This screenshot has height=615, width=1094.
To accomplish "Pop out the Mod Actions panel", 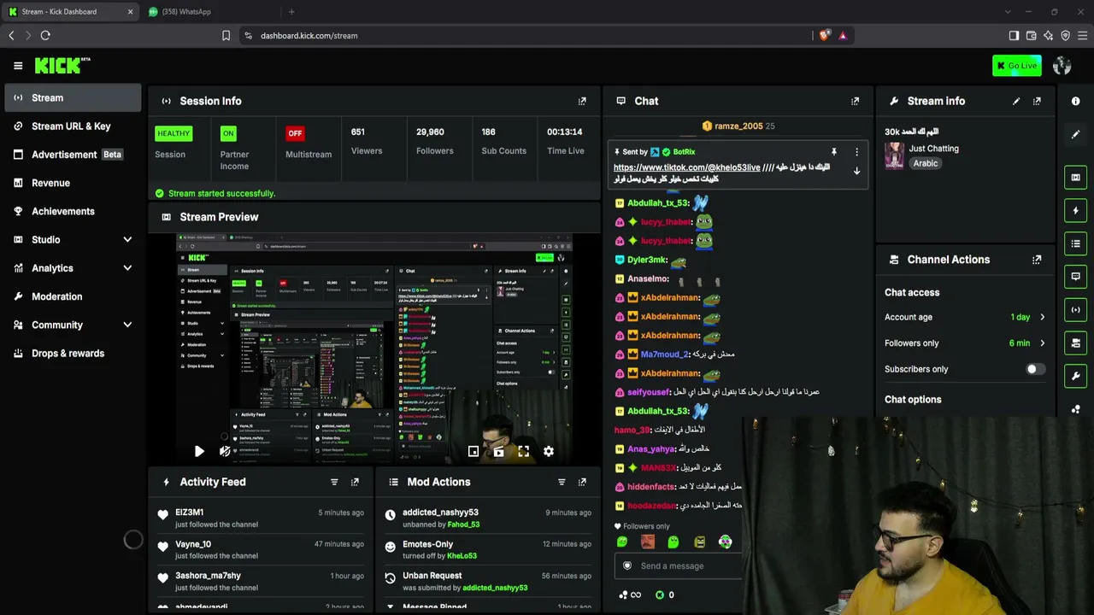I will click(x=582, y=482).
